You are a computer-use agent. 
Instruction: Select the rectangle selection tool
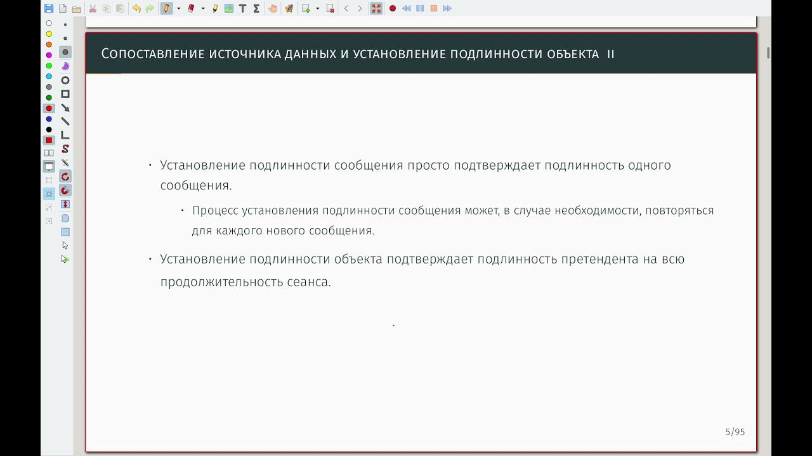pos(65,232)
